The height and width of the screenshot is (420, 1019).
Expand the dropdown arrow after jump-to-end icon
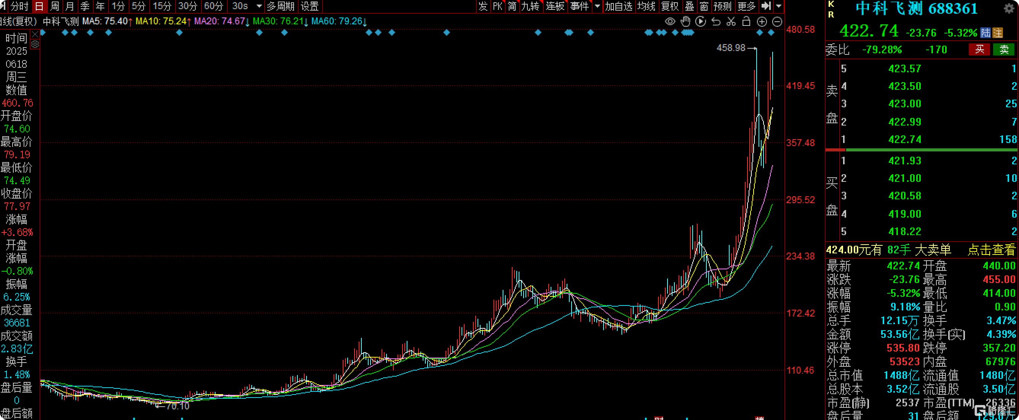tap(778, 6)
